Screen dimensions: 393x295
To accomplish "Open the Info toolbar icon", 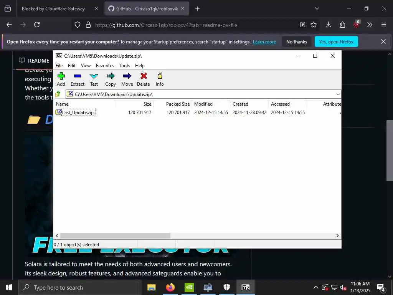I will (x=160, y=79).
